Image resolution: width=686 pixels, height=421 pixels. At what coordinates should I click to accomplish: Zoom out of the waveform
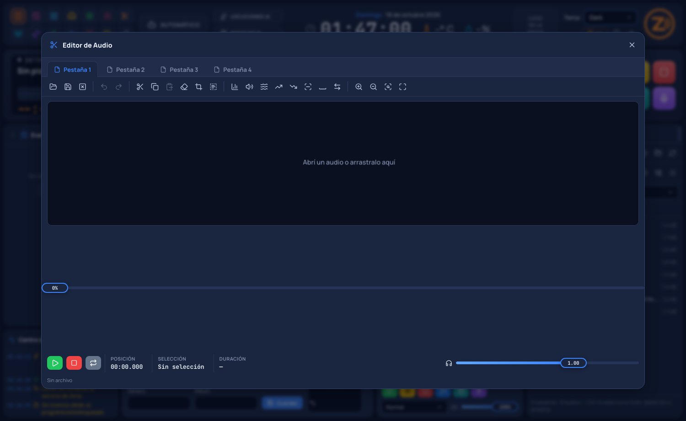pos(373,87)
